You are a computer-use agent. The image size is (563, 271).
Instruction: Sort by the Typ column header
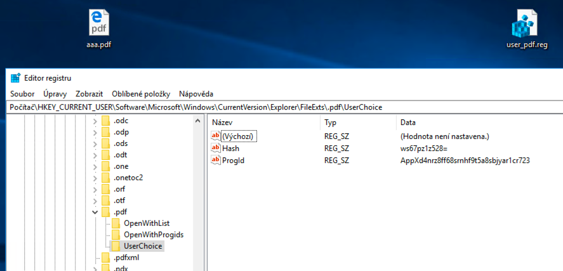pyautogui.click(x=358, y=122)
